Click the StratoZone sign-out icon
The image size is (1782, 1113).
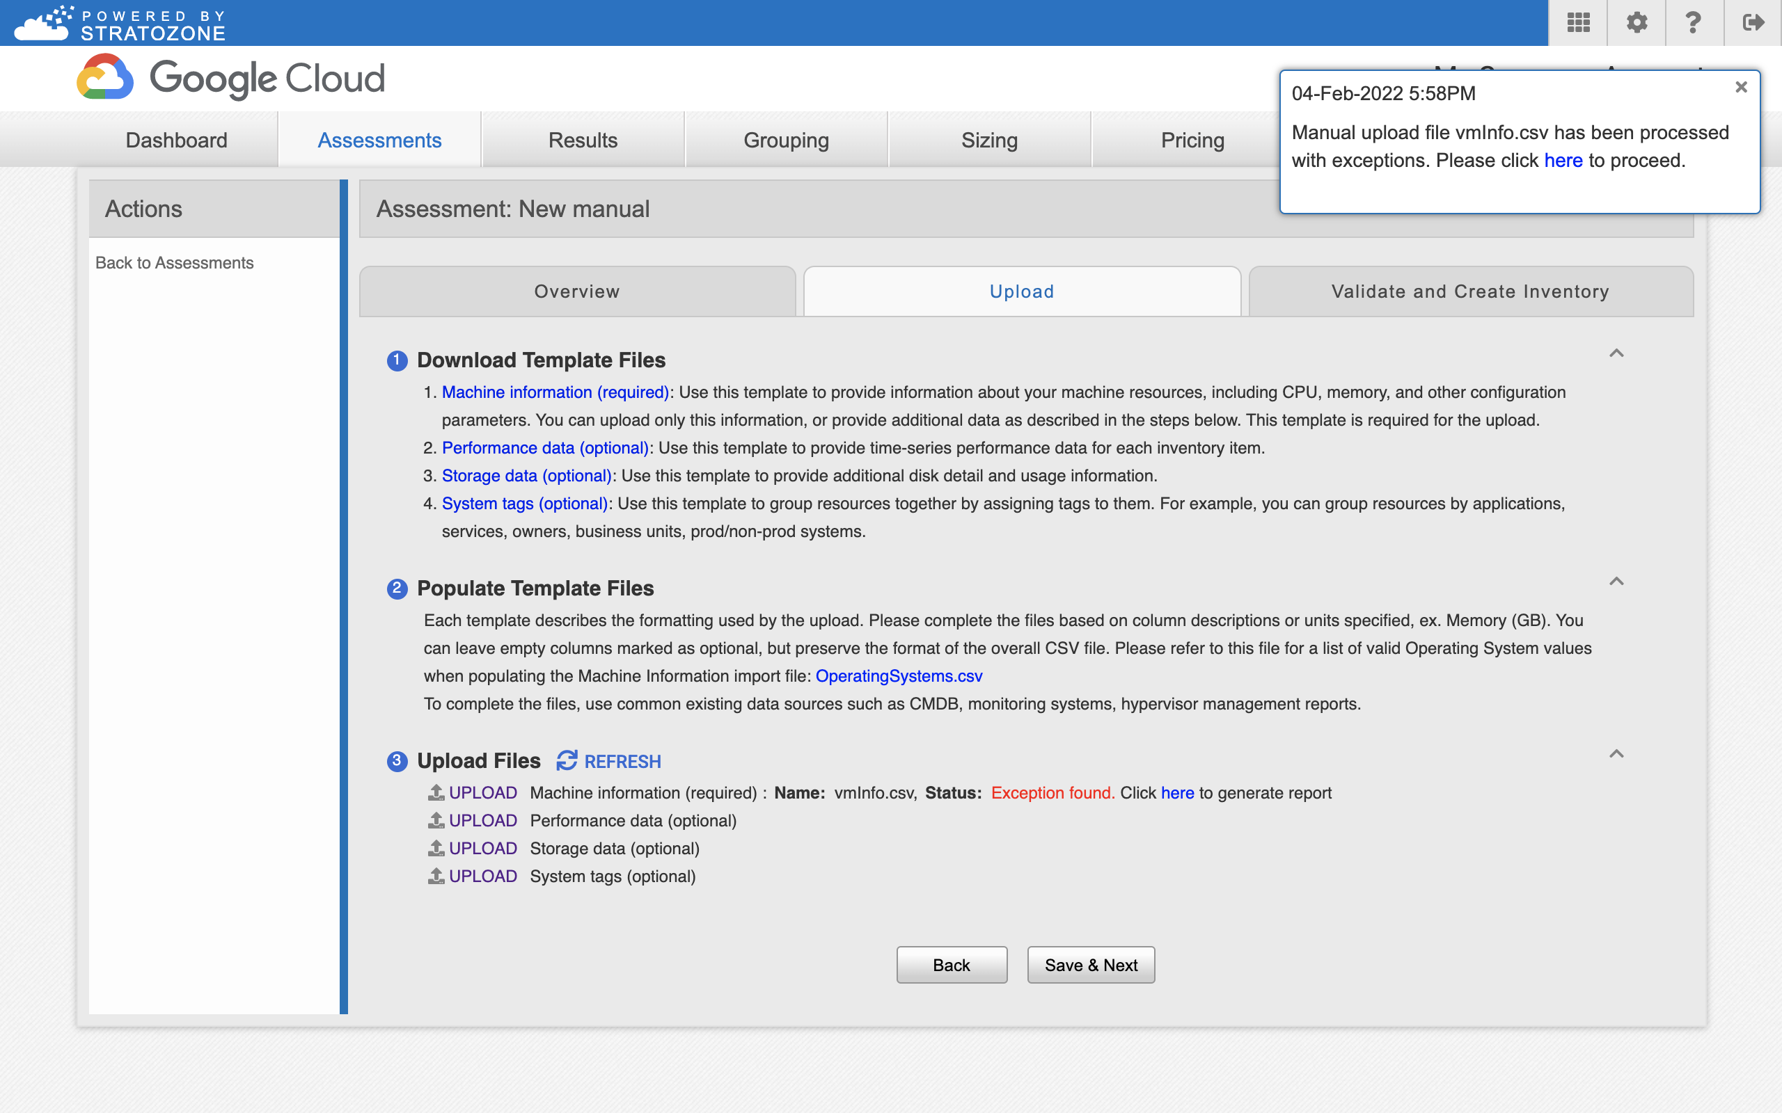click(1751, 22)
